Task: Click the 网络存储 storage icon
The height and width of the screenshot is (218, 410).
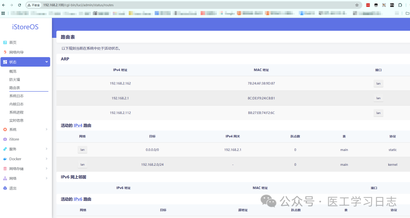Action: pyautogui.click(x=5, y=169)
